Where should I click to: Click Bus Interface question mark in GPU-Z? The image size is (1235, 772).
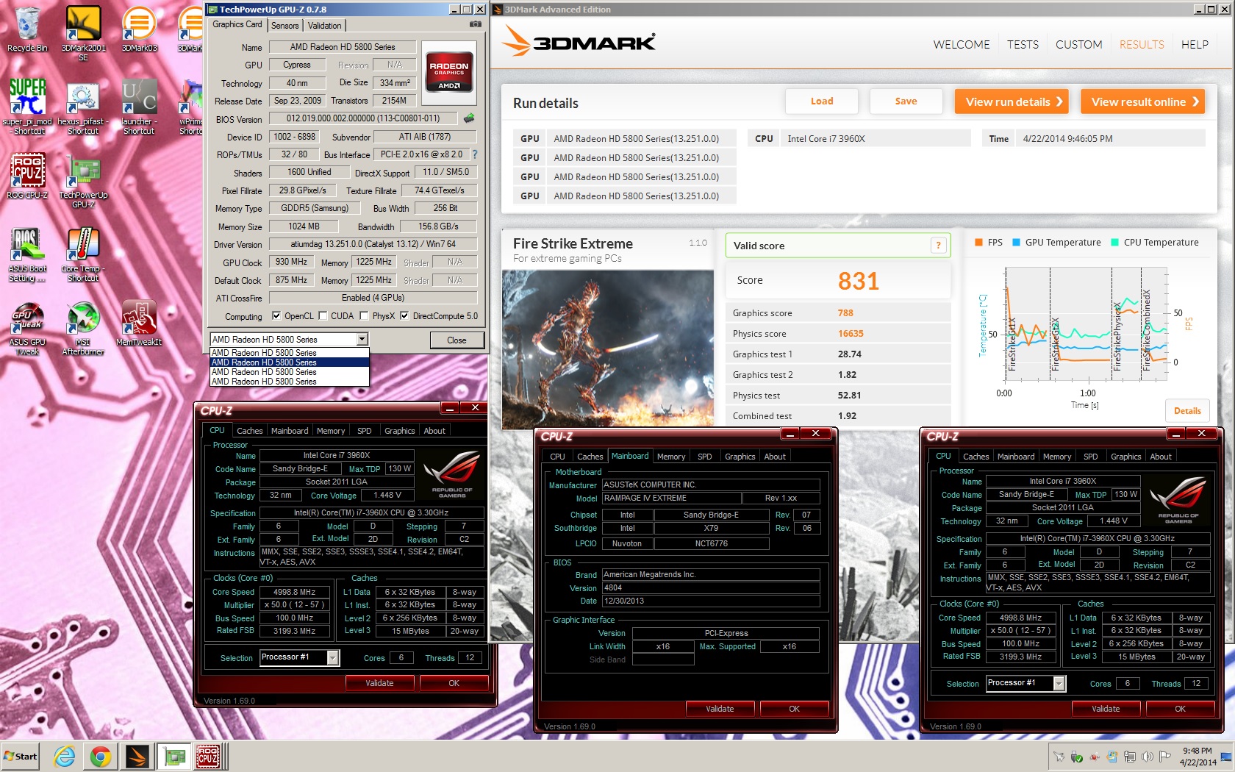click(475, 154)
